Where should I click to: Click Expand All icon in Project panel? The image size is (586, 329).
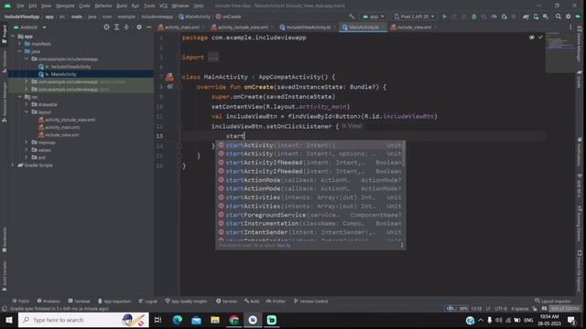(116, 27)
